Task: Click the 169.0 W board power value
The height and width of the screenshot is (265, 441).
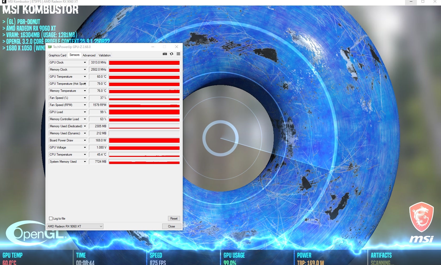Action: (98, 140)
